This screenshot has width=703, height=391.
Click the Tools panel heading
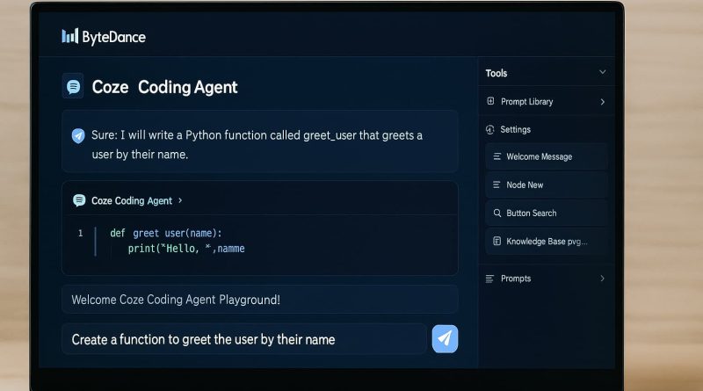[x=496, y=73]
